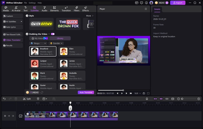Choose the Quick Brown yellow subtitle style
Viewport: 203px width, 129px height.
(x=41, y=24)
